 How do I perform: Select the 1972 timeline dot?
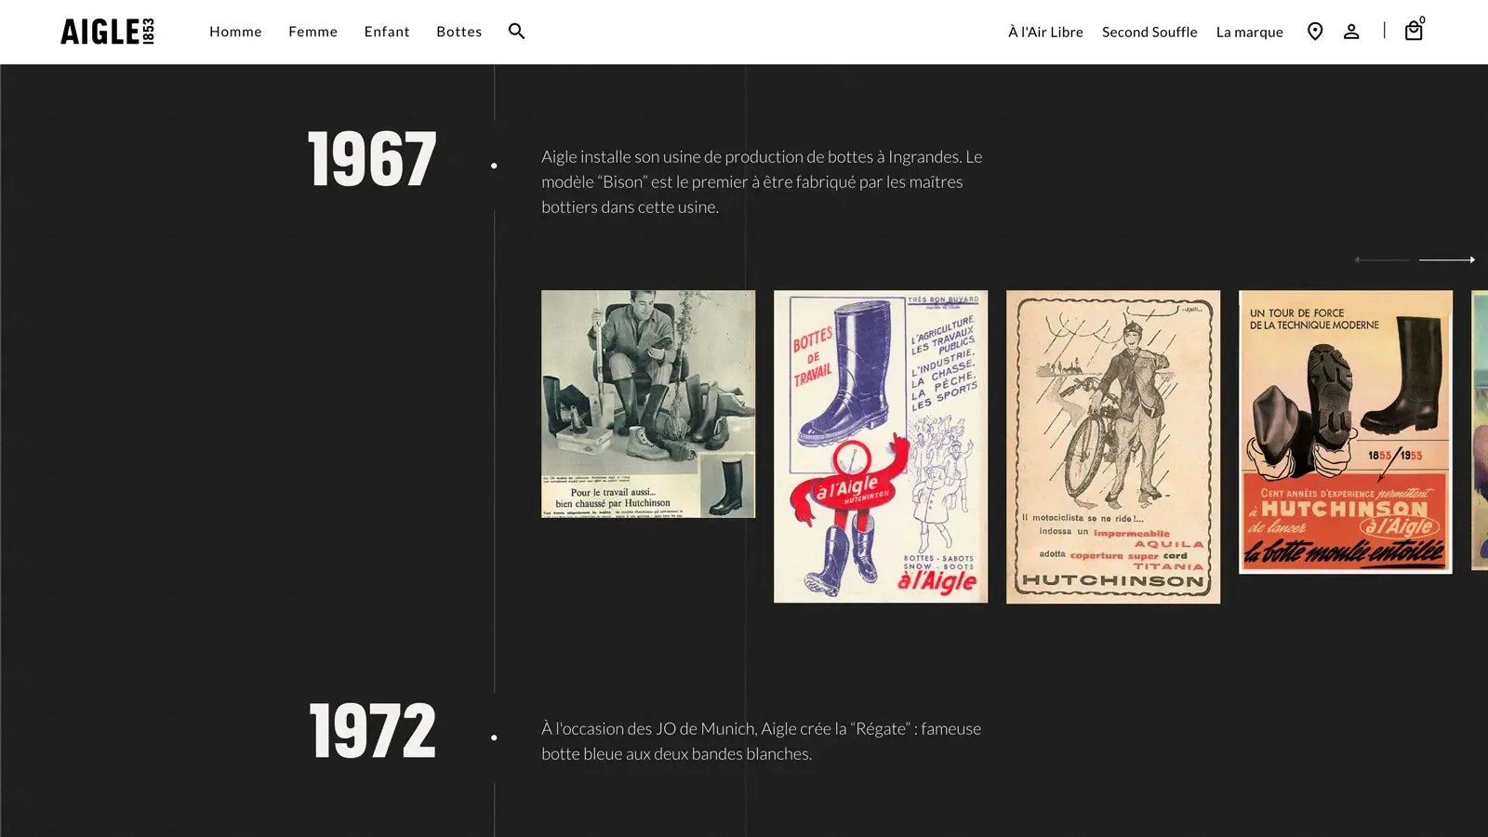[494, 737]
